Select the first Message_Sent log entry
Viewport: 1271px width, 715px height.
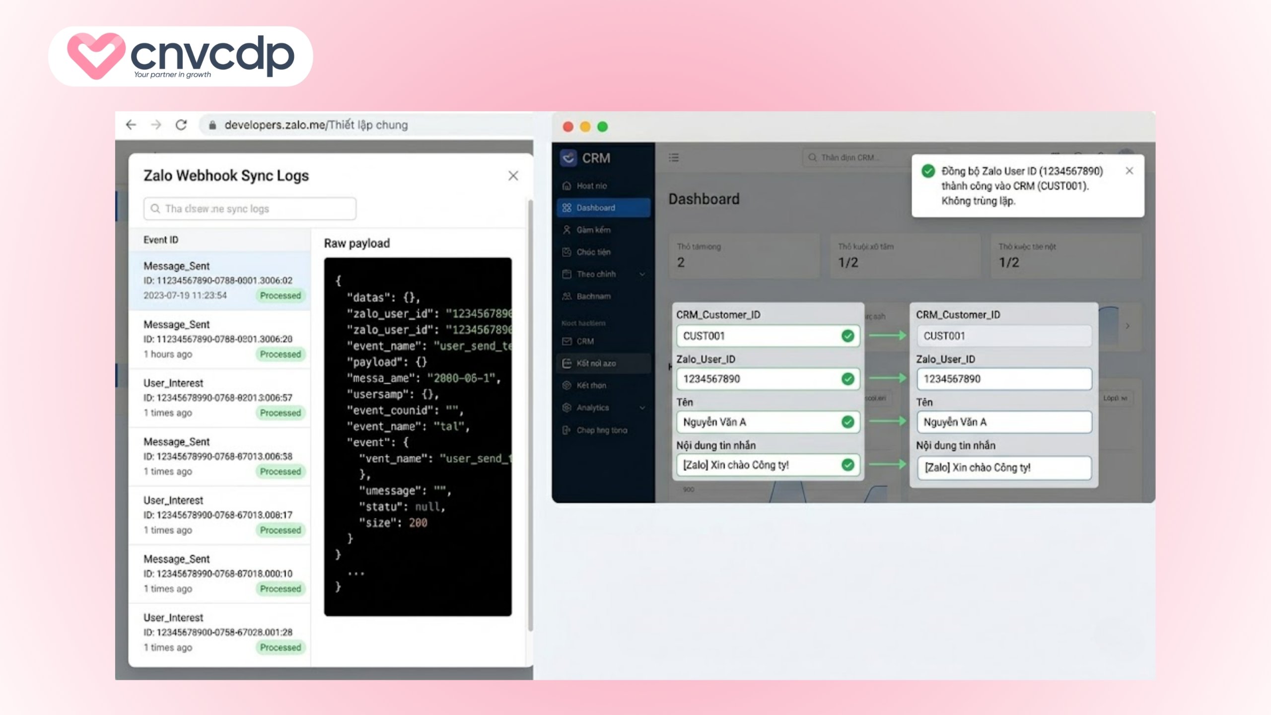(219, 281)
